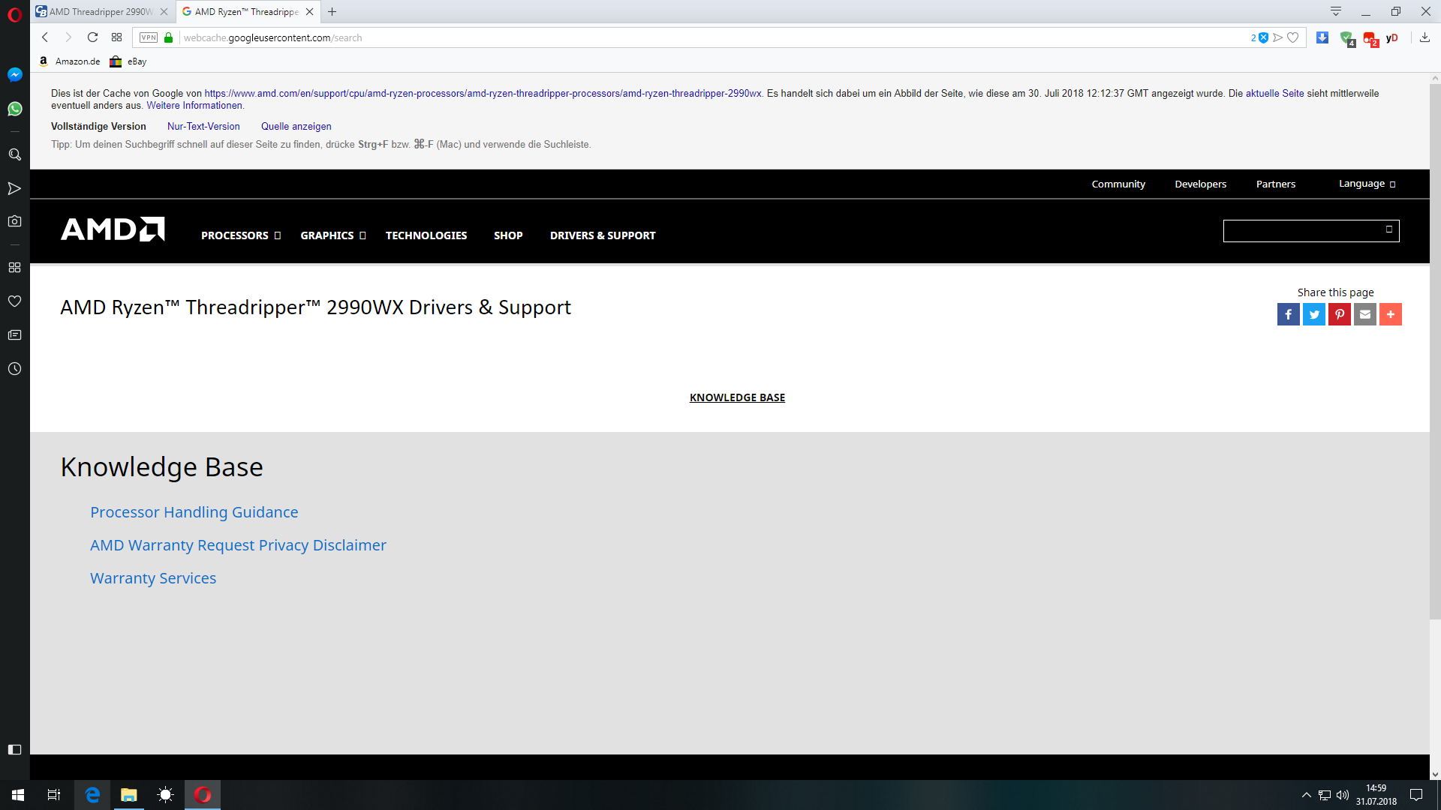Open Messenger in Opera sidebar
This screenshot has width=1441, height=810.
point(14,74)
